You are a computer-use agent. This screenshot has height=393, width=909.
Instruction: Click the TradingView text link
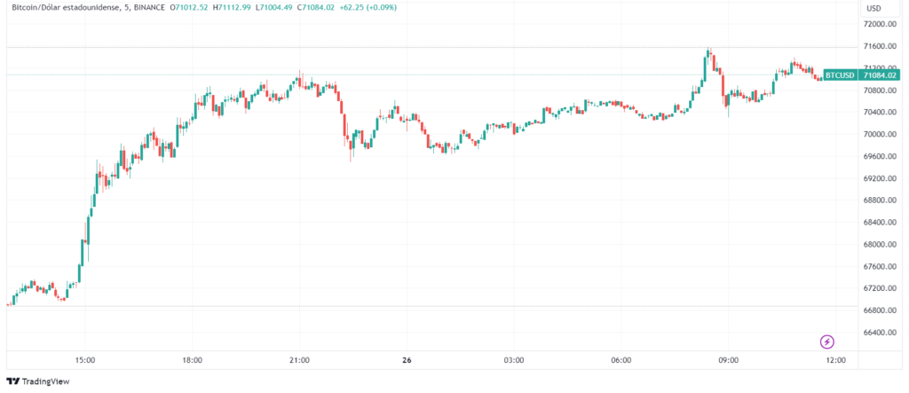point(46,381)
